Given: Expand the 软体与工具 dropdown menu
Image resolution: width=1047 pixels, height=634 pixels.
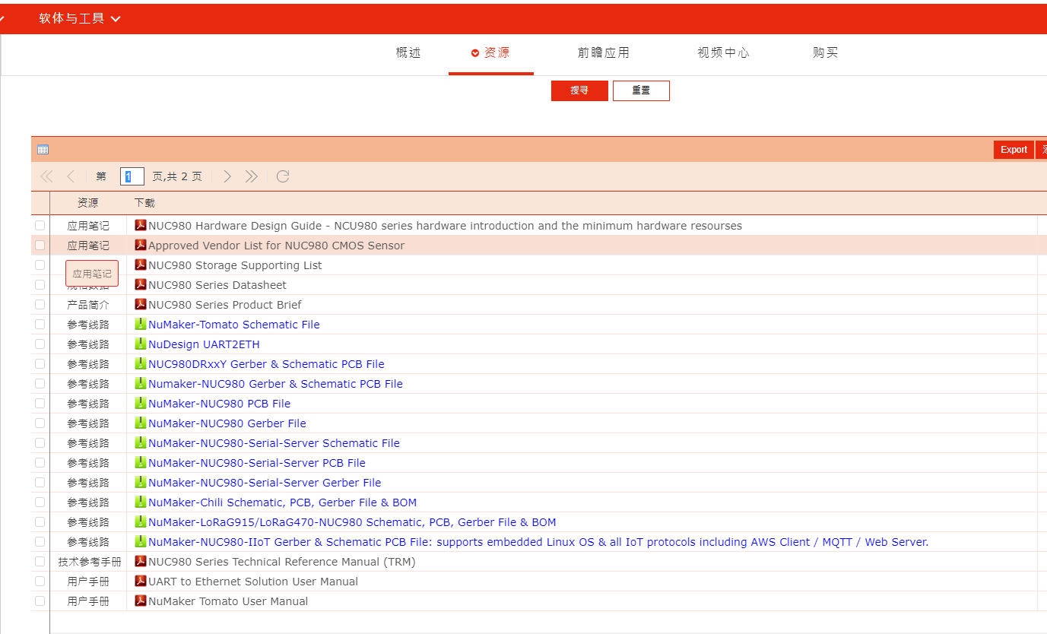Looking at the screenshot, I should pos(76,17).
